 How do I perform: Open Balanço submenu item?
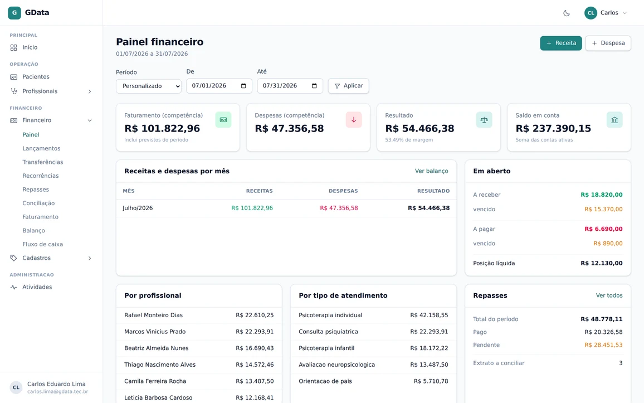(x=33, y=231)
